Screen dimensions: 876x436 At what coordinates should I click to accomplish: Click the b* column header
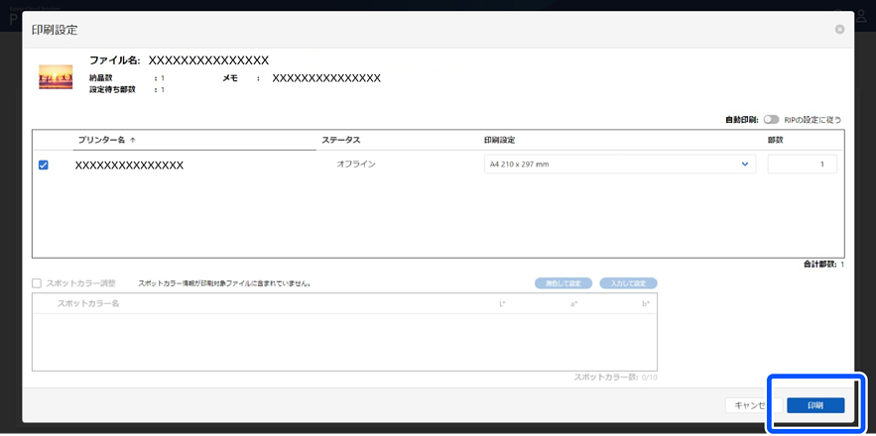(646, 303)
